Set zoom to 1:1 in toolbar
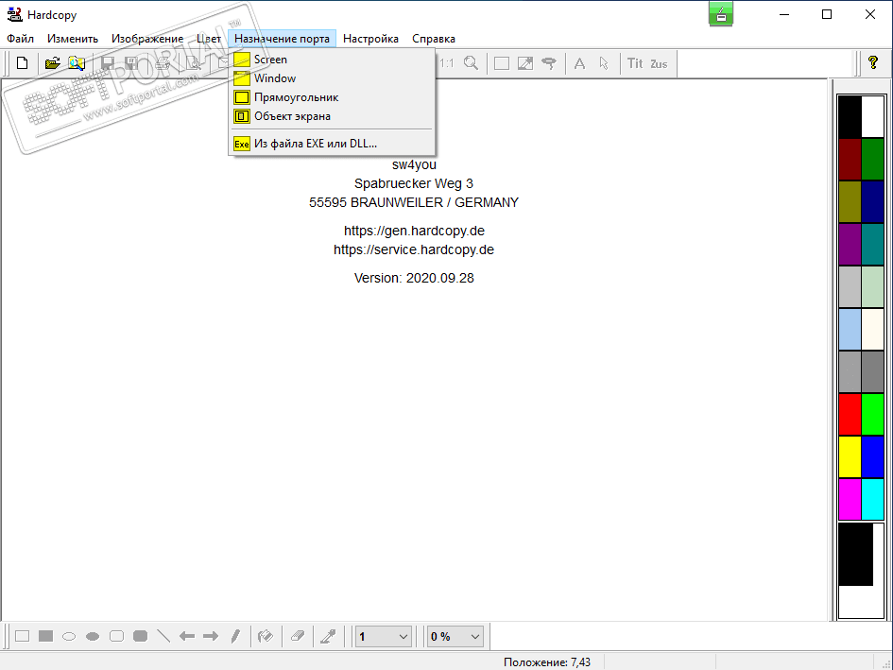This screenshot has width=893, height=670. pyautogui.click(x=447, y=63)
